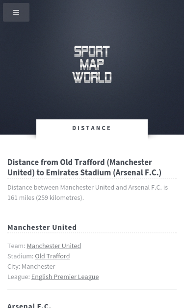Click the 161 miles distance text
The image size is (184, 308).
(21, 197)
